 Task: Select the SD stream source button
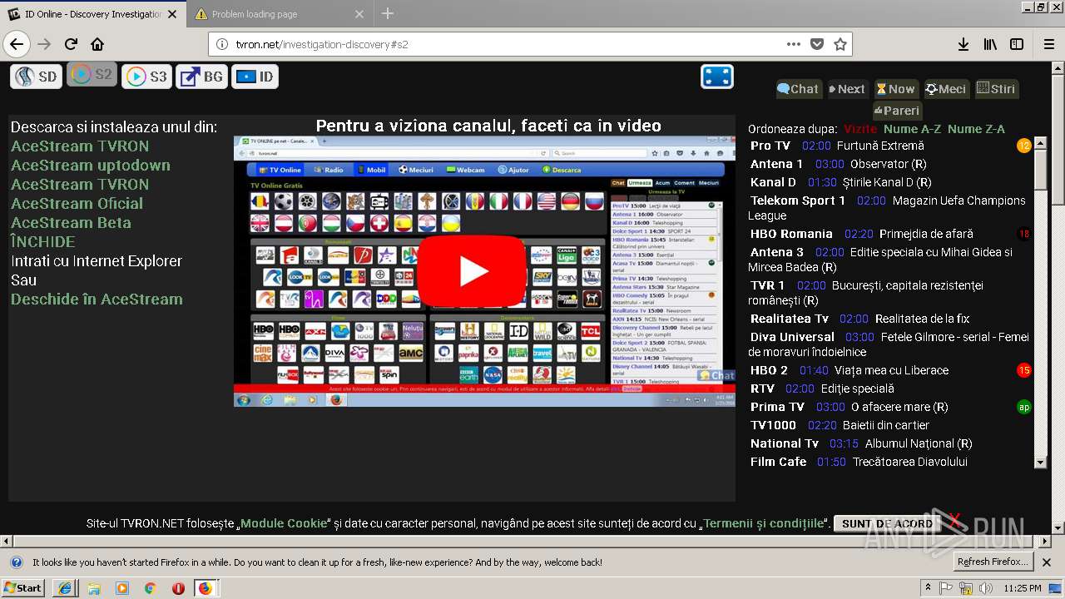36,77
